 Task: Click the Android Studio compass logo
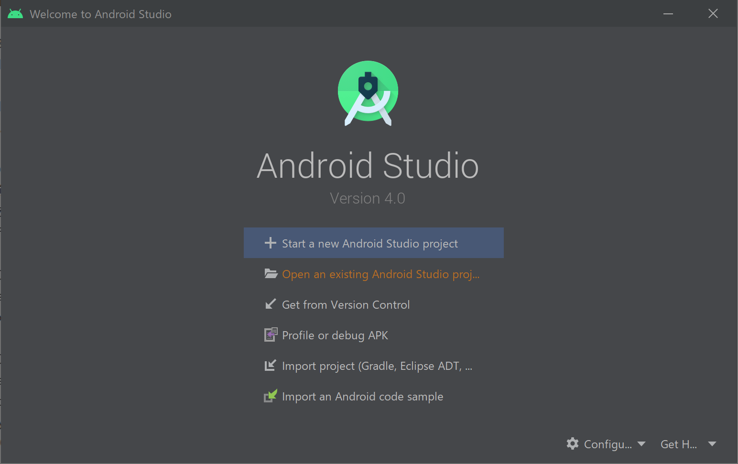pos(368,93)
